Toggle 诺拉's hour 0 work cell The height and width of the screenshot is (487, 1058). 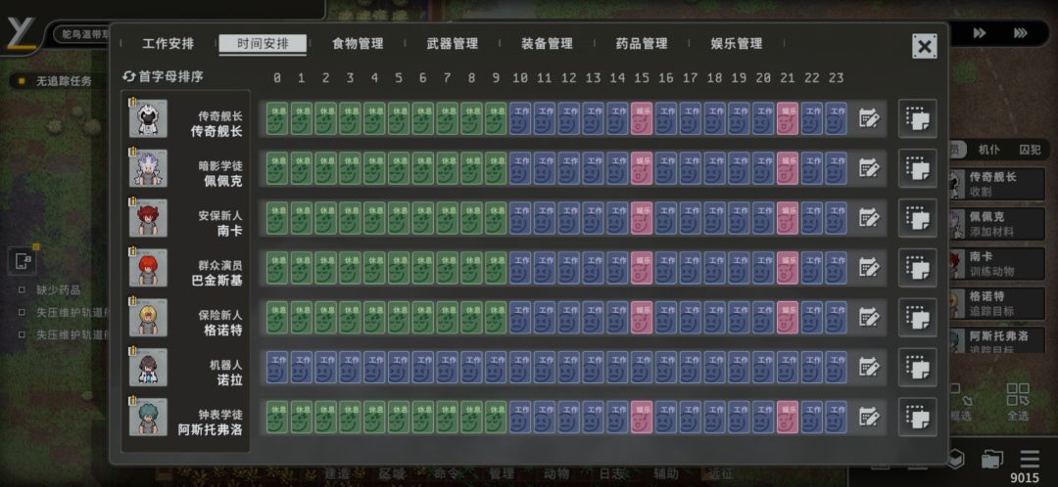pos(276,367)
